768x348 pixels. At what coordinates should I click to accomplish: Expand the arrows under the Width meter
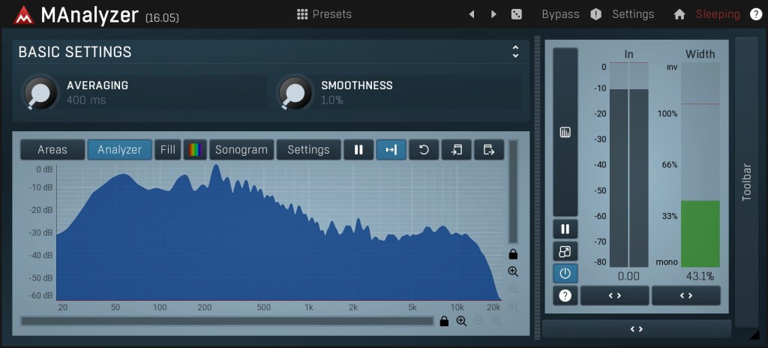(x=685, y=295)
